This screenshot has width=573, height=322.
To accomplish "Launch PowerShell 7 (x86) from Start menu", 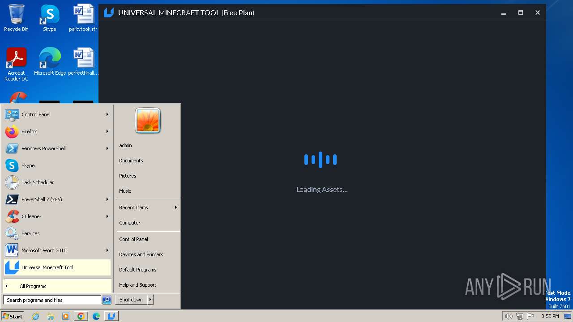I will point(57,199).
